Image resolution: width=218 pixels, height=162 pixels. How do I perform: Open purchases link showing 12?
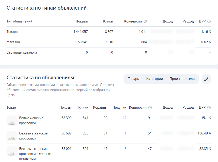pyautogui.click(x=124, y=118)
